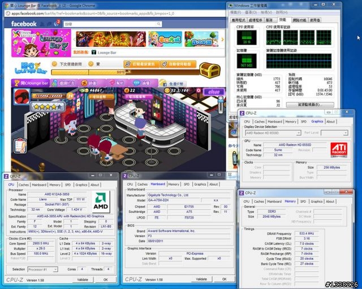The image size is (362, 289).
Task: Click Validate in the Mainboard CPU-Z window
Action: pyautogui.click(x=202, y=279)
